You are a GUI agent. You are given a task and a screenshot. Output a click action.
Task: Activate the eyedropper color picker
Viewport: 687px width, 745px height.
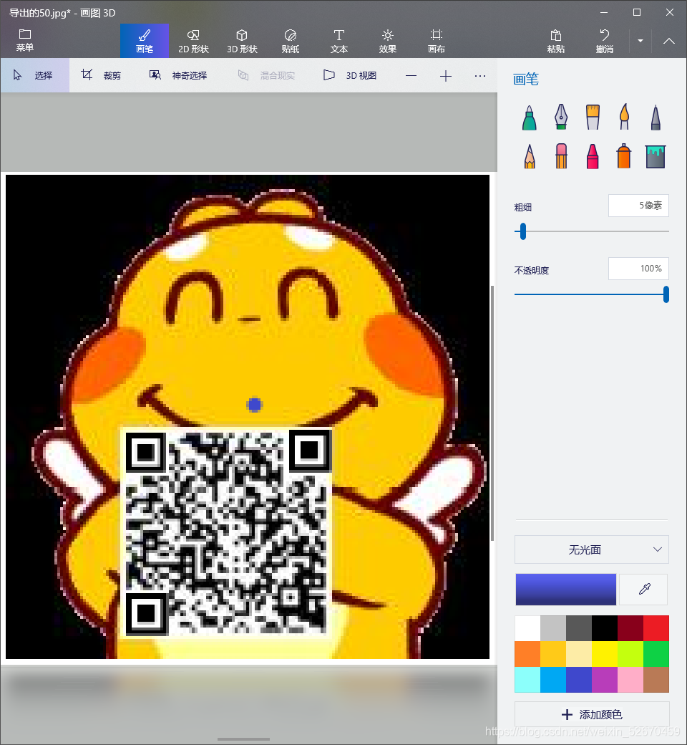pos(644,589)
